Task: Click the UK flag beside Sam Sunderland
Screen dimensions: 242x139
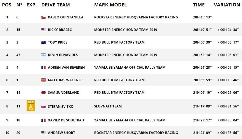Action: click(43, 92)
